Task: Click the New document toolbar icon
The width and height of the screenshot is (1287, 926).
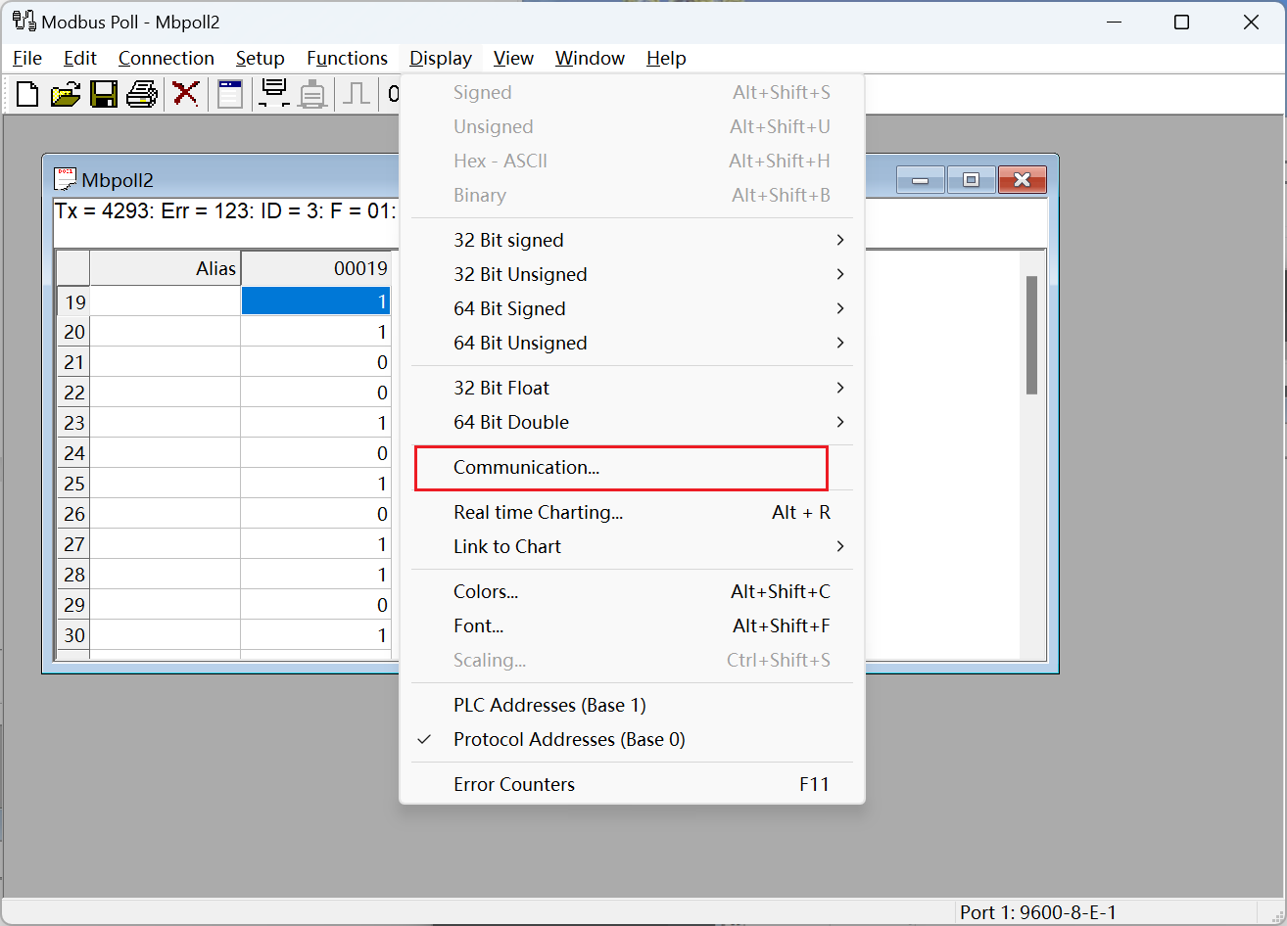Action: point(27,94)
